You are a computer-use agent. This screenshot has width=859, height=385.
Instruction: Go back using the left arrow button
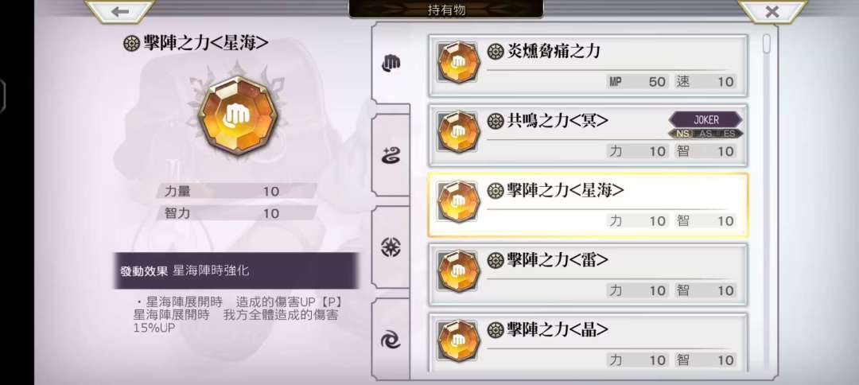click(x=119, y=11)
